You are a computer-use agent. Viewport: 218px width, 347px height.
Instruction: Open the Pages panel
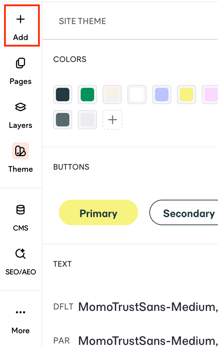[21, 71]
